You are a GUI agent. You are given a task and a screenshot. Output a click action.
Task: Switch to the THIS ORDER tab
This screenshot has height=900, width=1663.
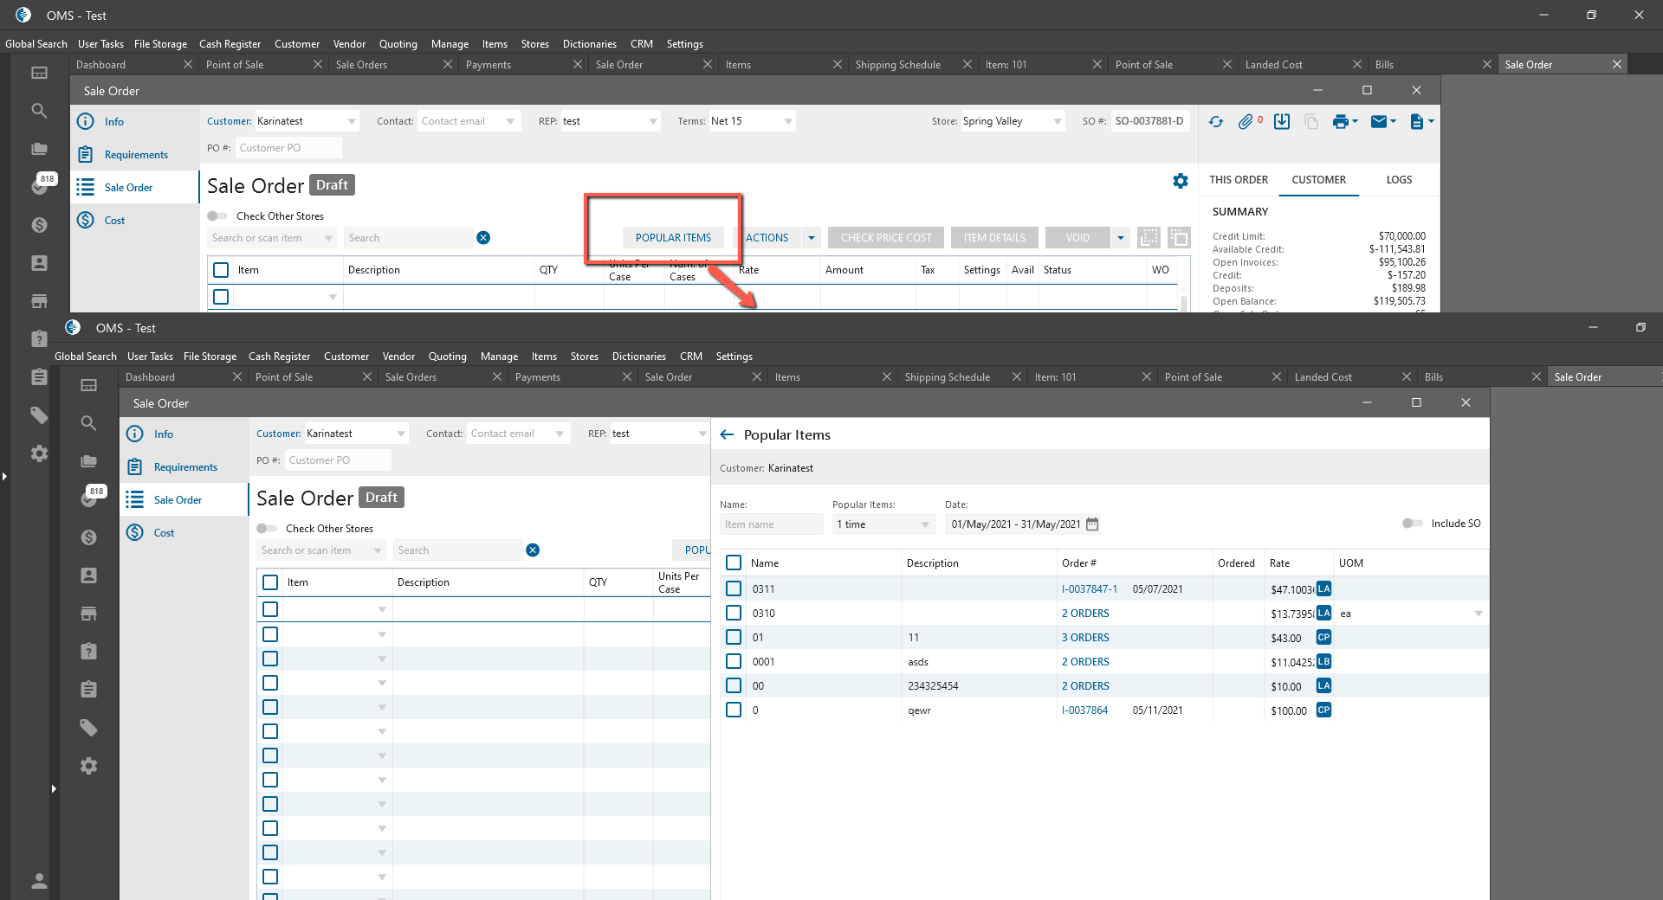point(1238,180)
